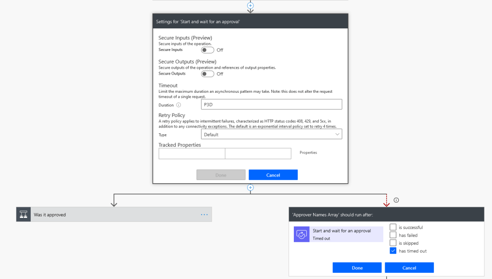
Task: Check the 'has failed' checkbox
Action: (393, 235)
